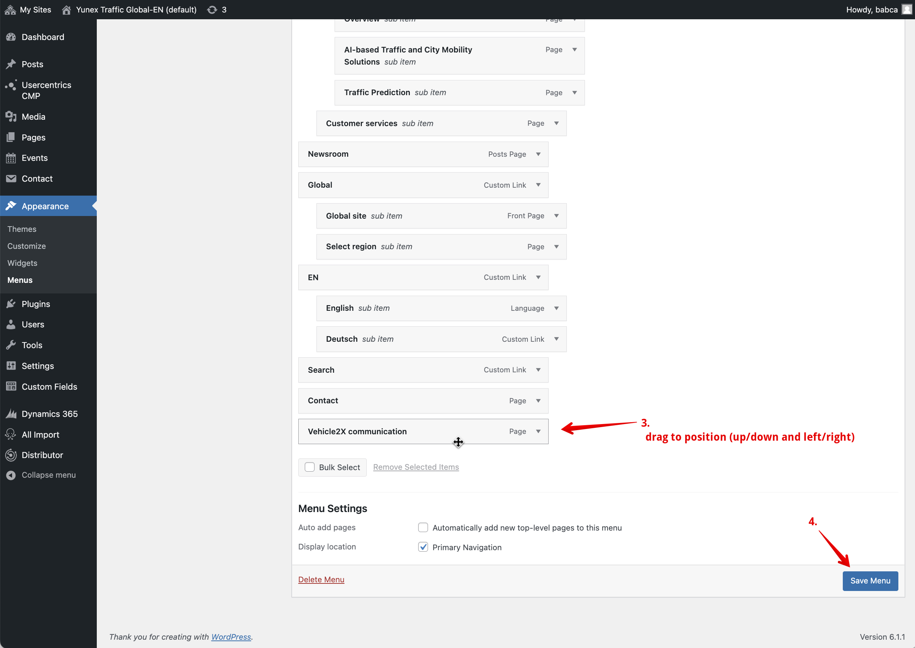Click the Plugins plug icon
Viewport: 915px width, 648px height.
pyautogui.click(x=11, y=304)
